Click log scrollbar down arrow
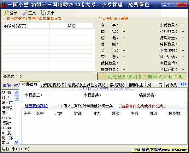The image size is (189, 153). (16, 142)
